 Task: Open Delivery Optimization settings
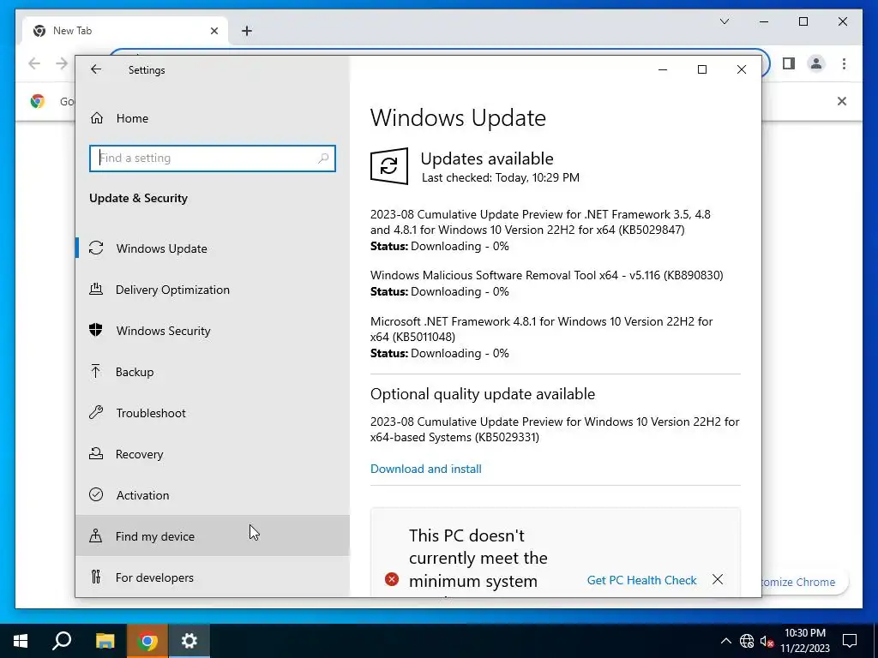[213, 290]
